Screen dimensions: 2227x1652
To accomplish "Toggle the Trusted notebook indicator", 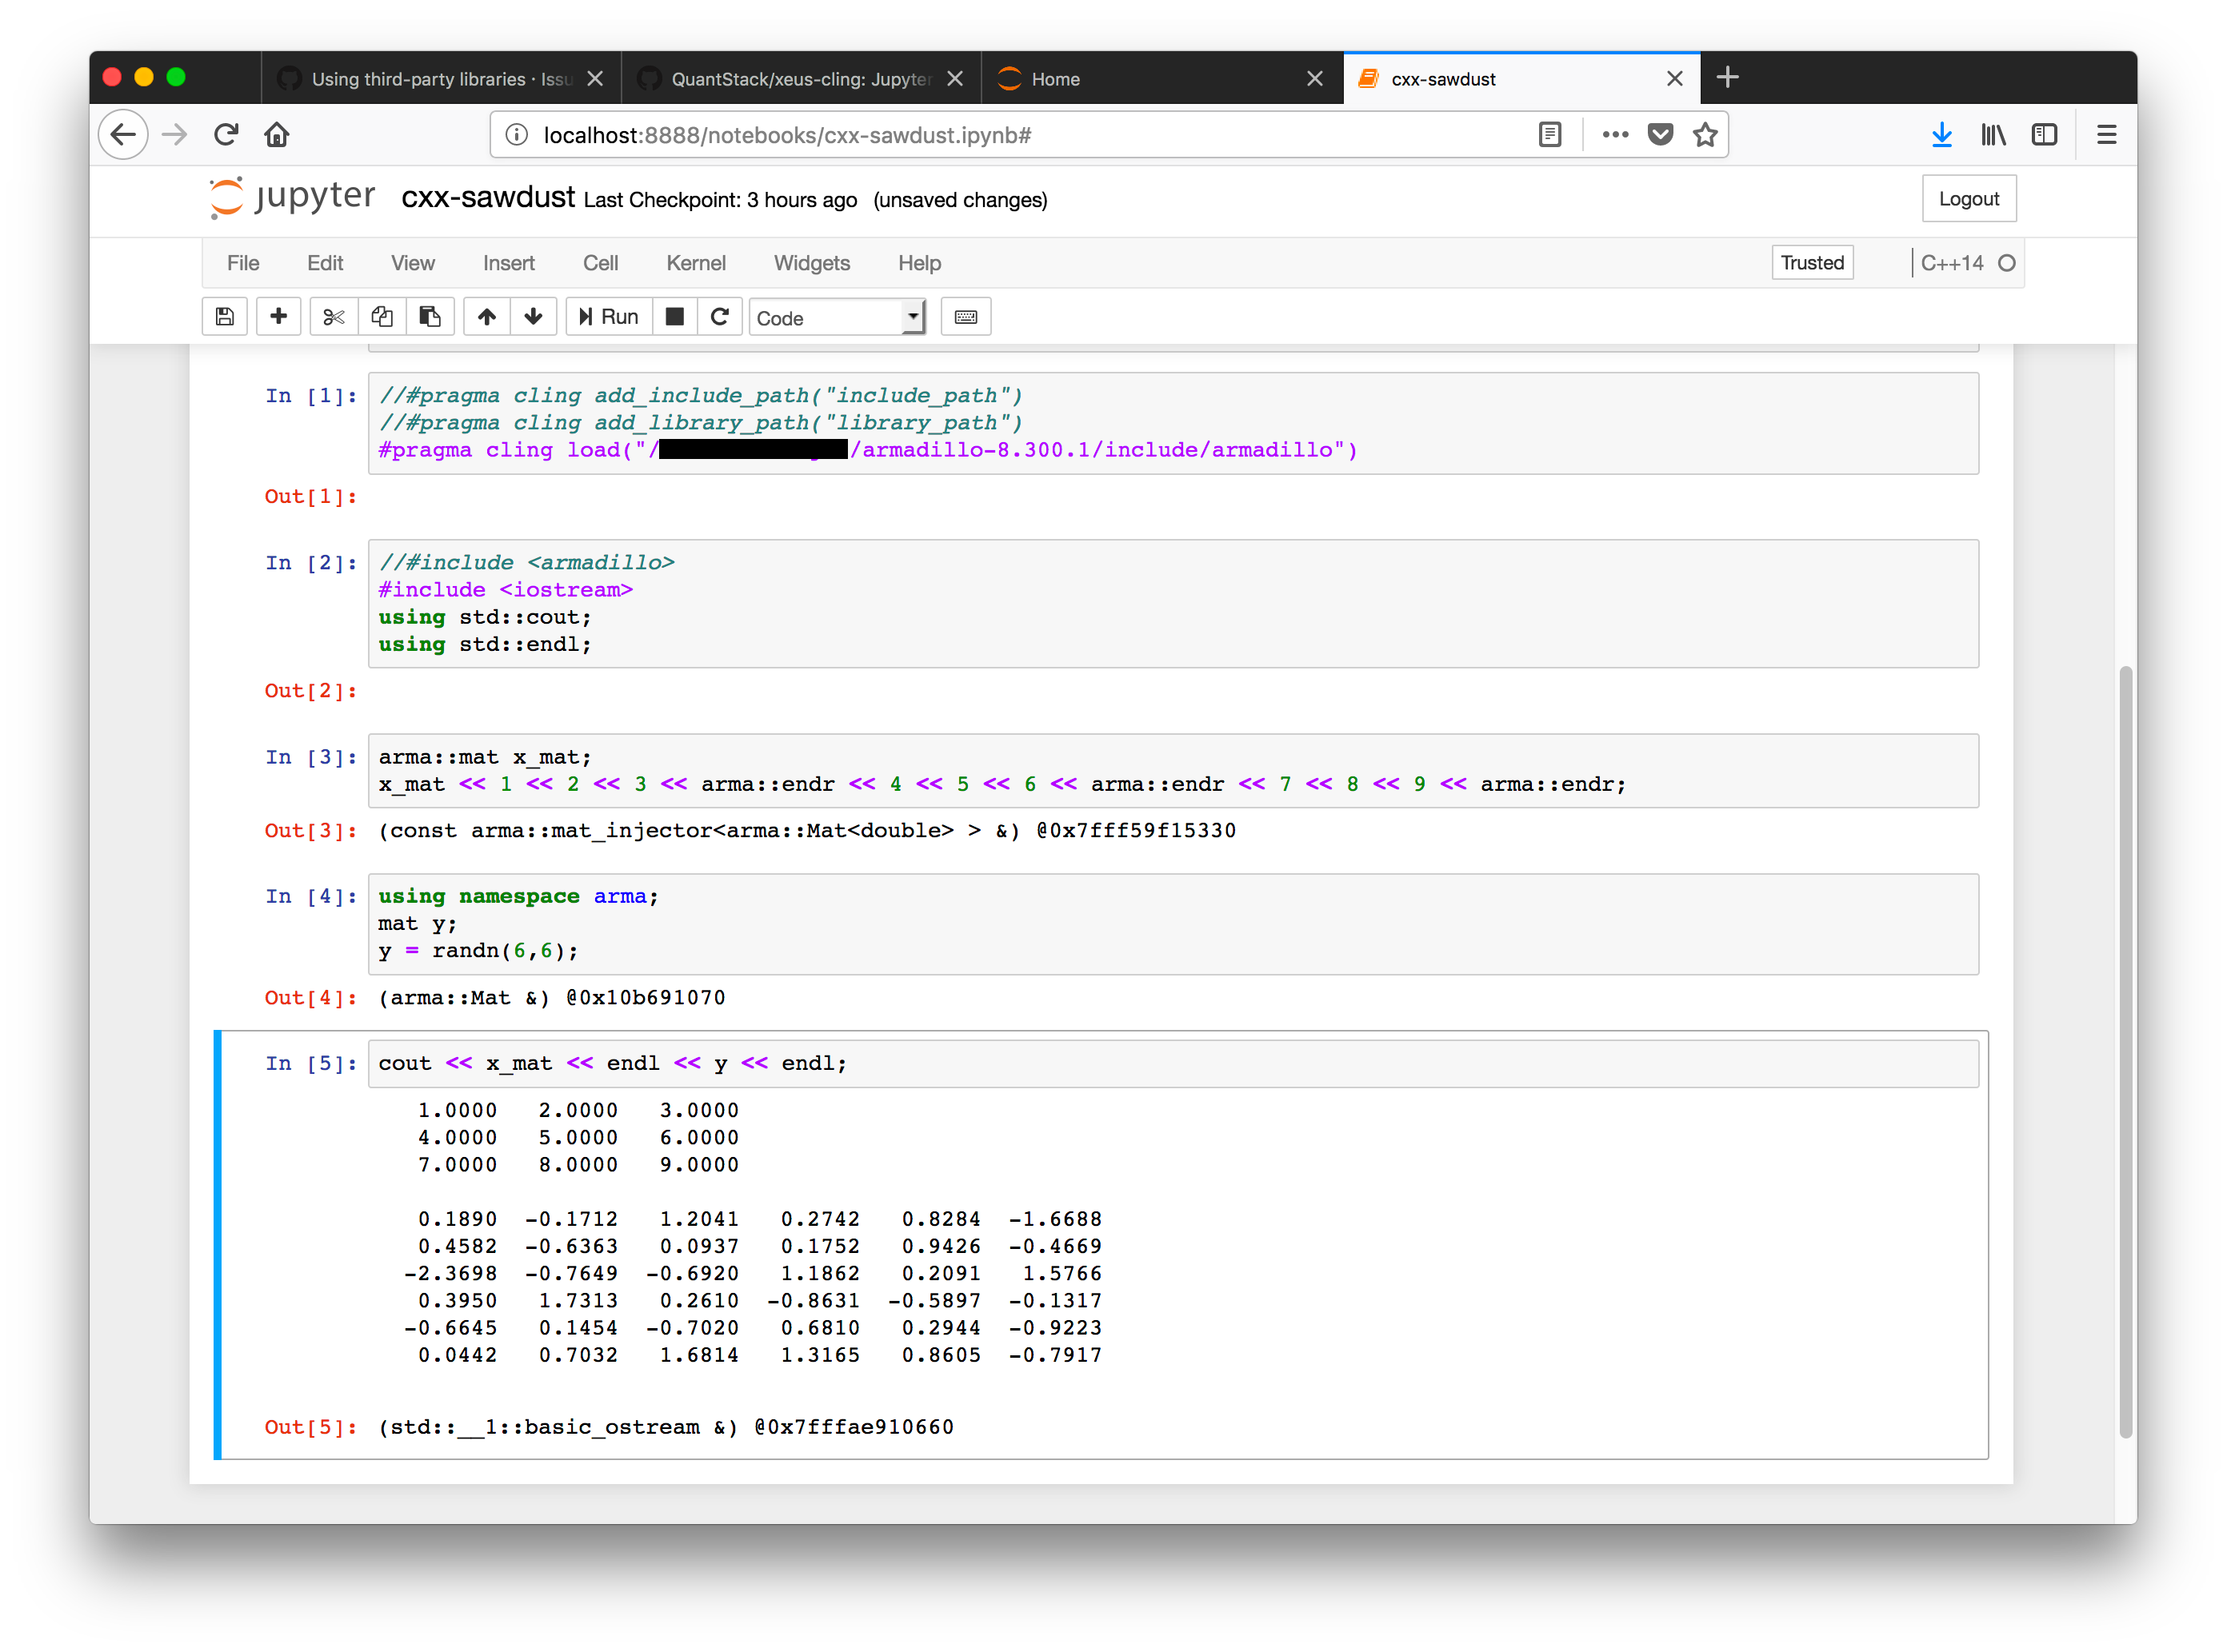I will point(1811,263).
